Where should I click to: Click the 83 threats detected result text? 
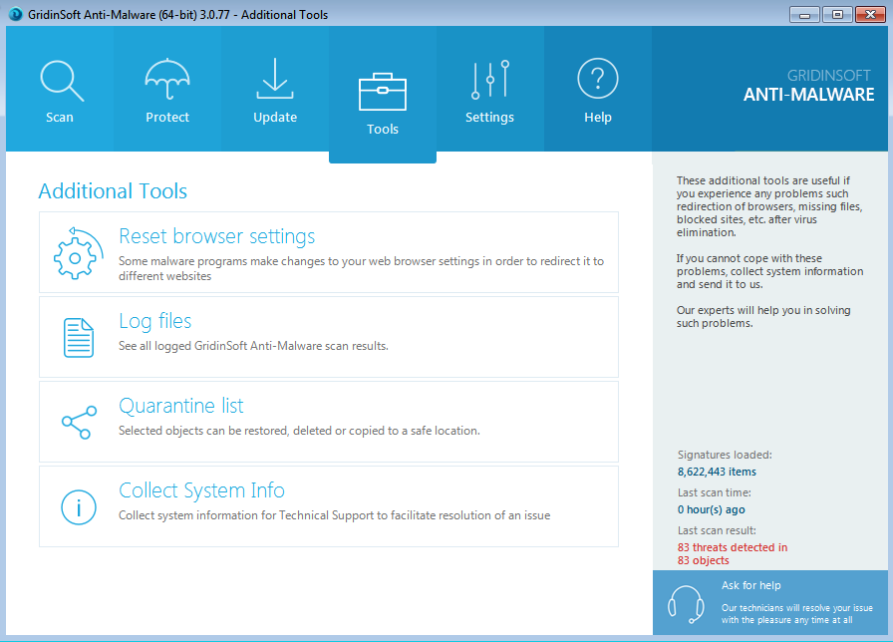732,547
